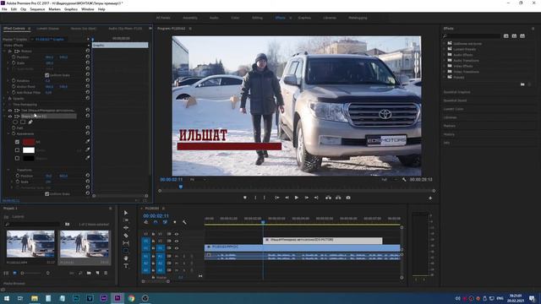Select the Rectangle tool in toolbar
Image resolution: width=541 pixels, height=304 pixels.
126,251
